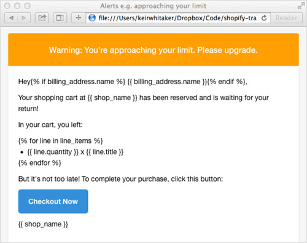Click the greeting line starting with Hey
The width and height of the screenshot is (307, 243).
[133, 82]
